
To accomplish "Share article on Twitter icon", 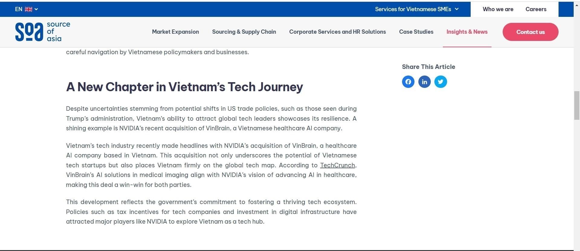I will click(441, 82).
